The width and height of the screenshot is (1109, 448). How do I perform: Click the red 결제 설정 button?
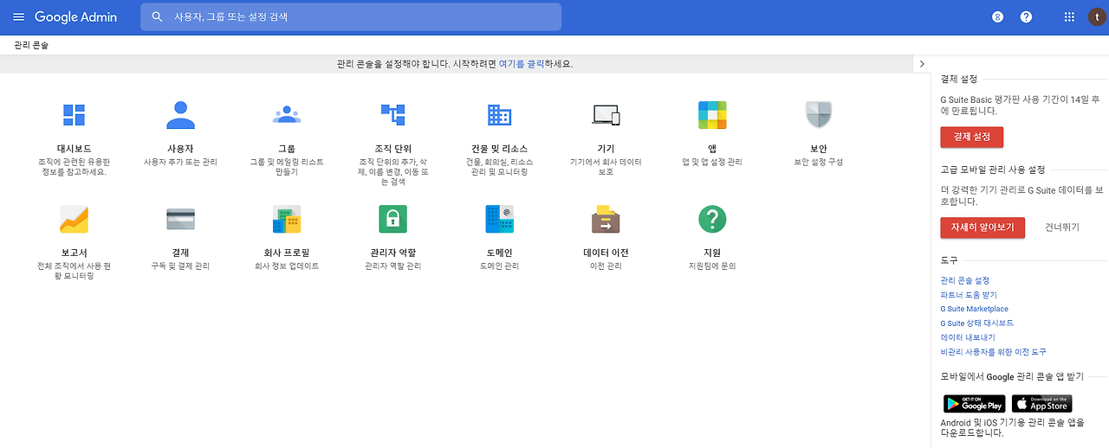tap(971, 137)
